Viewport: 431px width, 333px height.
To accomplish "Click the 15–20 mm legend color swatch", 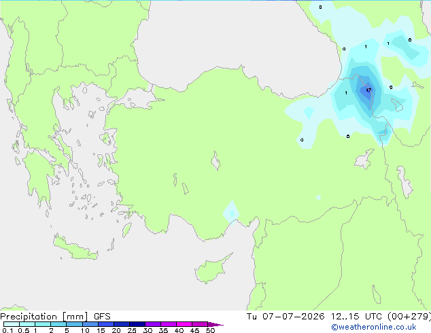I will pos(106,324).
